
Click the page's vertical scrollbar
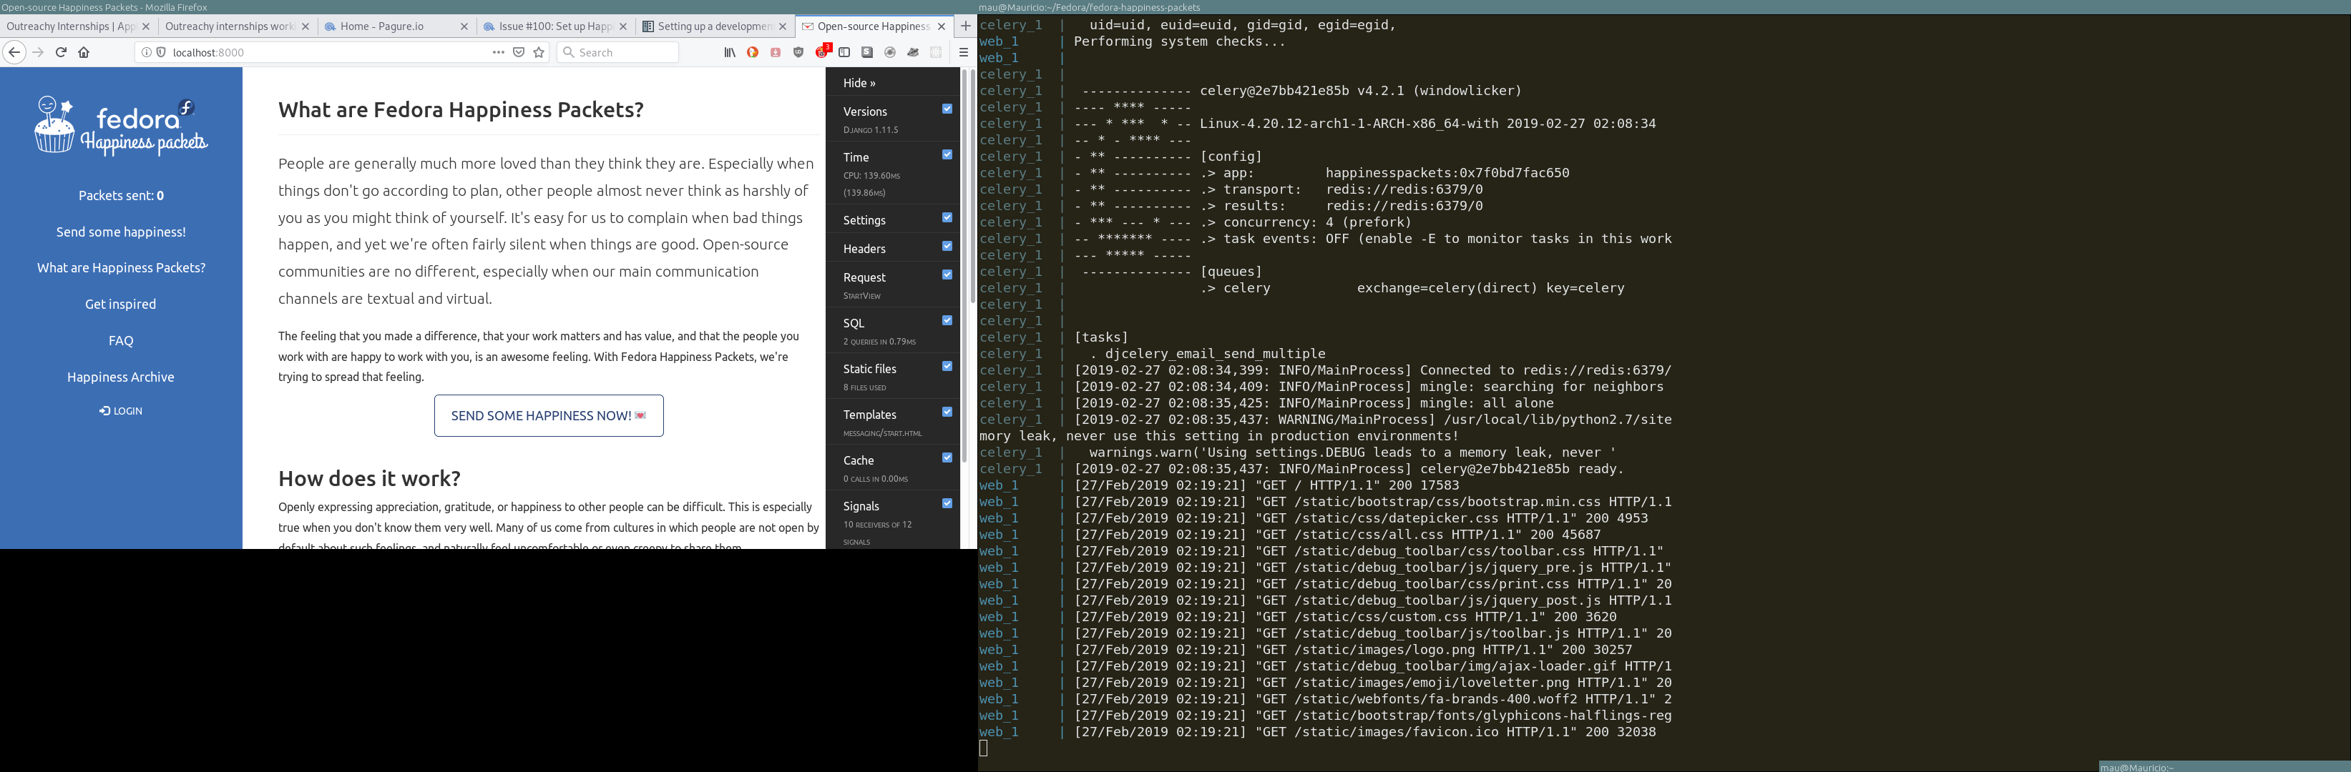tap(973, 187)
